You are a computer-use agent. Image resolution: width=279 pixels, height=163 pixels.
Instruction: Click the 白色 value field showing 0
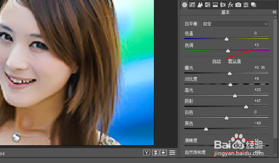pyautogui.click(x=261, y=112)
